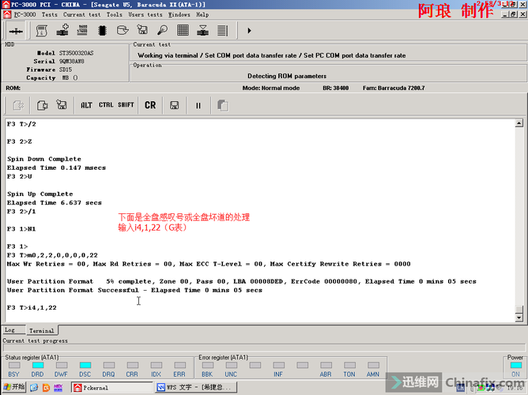
Task: Click the CR carriage return button
Action: tap(150, 105)
